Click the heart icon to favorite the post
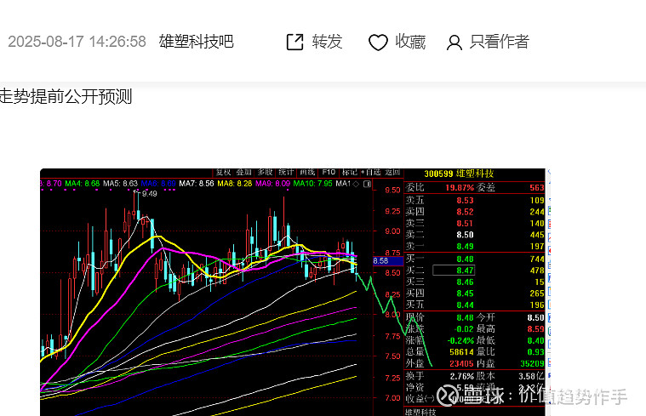 [378, 42]
